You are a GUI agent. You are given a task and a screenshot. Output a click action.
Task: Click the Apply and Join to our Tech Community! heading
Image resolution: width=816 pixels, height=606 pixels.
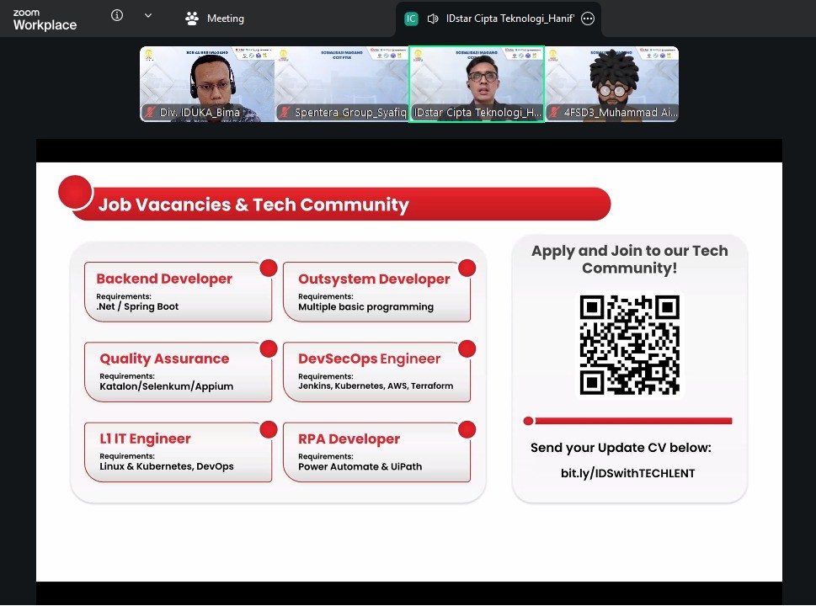pyautogui.click(x=630, y=259)
